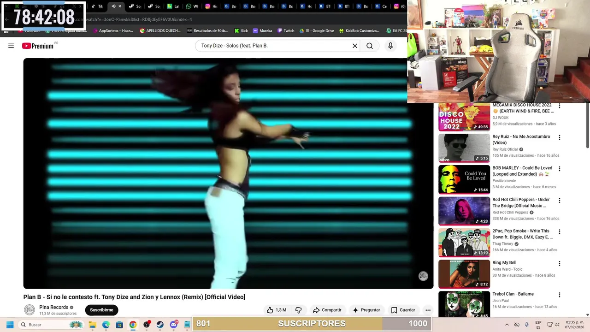Switch ESP keyboard language indicator
Viewport: 590px width, 332px height.
(x=538, y=325)
